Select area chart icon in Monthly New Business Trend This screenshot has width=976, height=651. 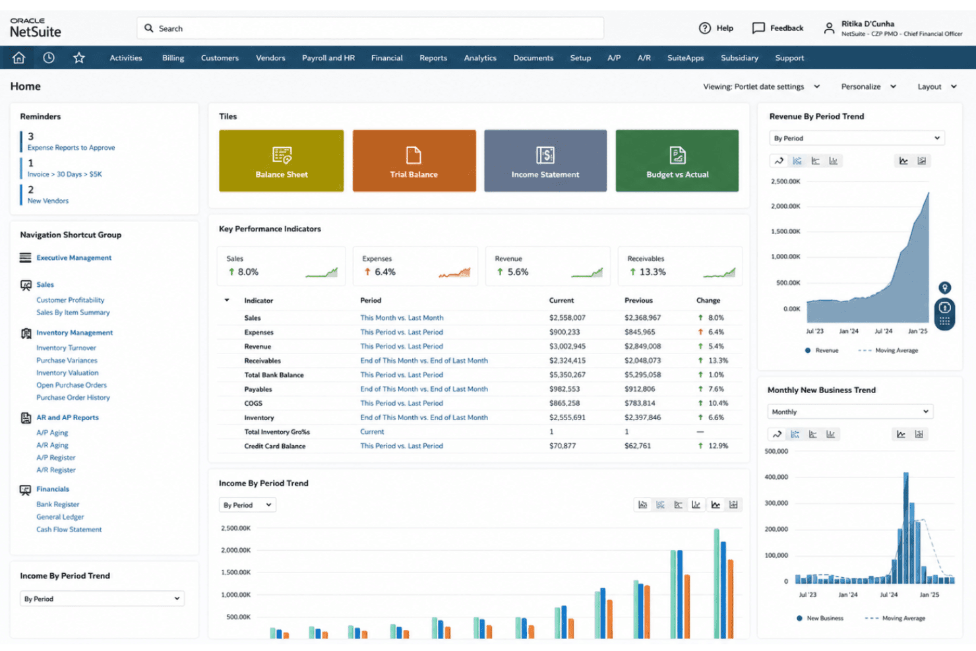pyautogui.click(x=795, y=434)
